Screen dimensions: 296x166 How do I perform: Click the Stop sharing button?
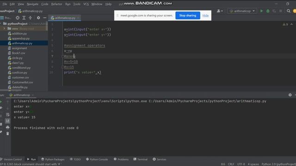coord(188,15)
